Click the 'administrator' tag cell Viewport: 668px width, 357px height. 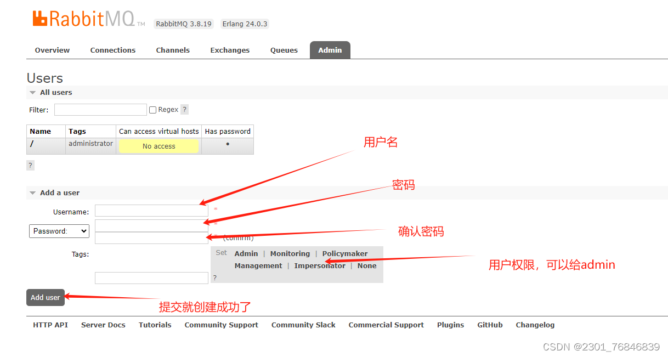[x=90, y=144]
